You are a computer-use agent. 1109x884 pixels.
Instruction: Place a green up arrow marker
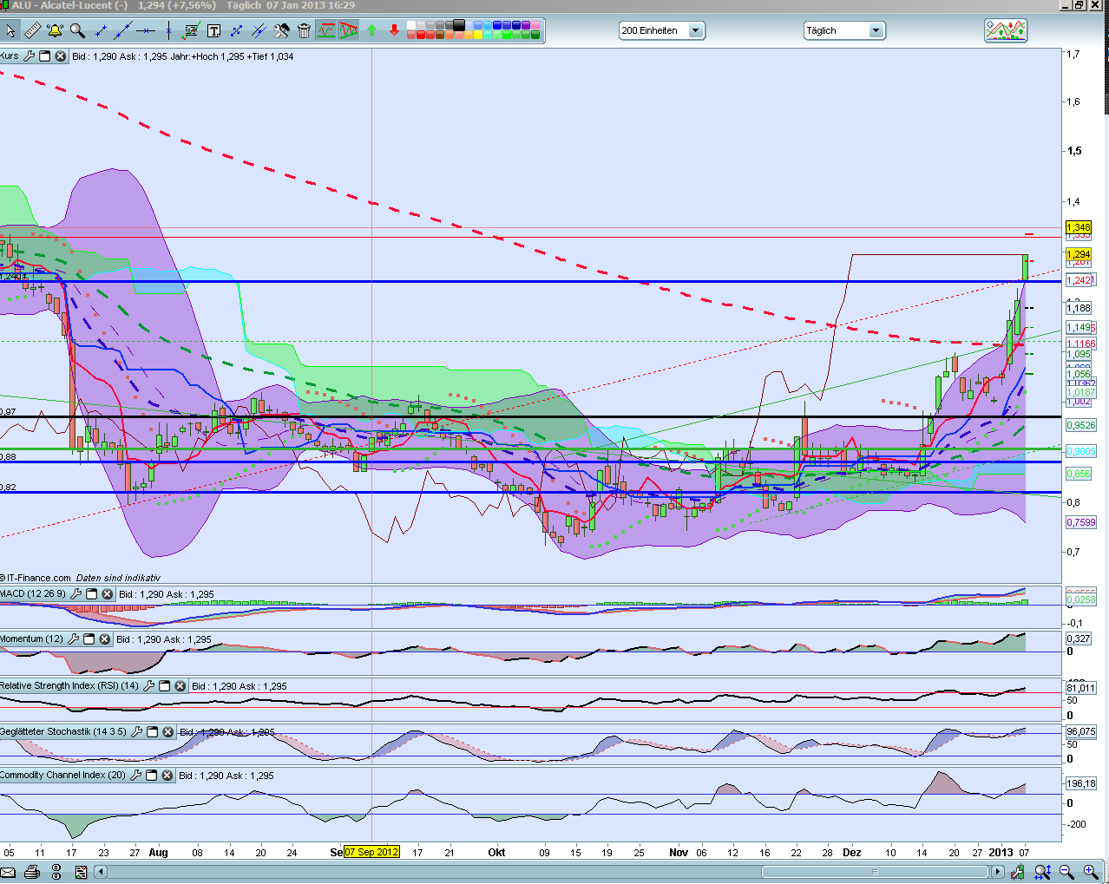point(371,31)
